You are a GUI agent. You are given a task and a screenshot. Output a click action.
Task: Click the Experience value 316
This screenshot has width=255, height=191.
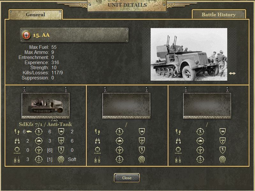click(55, 62)
